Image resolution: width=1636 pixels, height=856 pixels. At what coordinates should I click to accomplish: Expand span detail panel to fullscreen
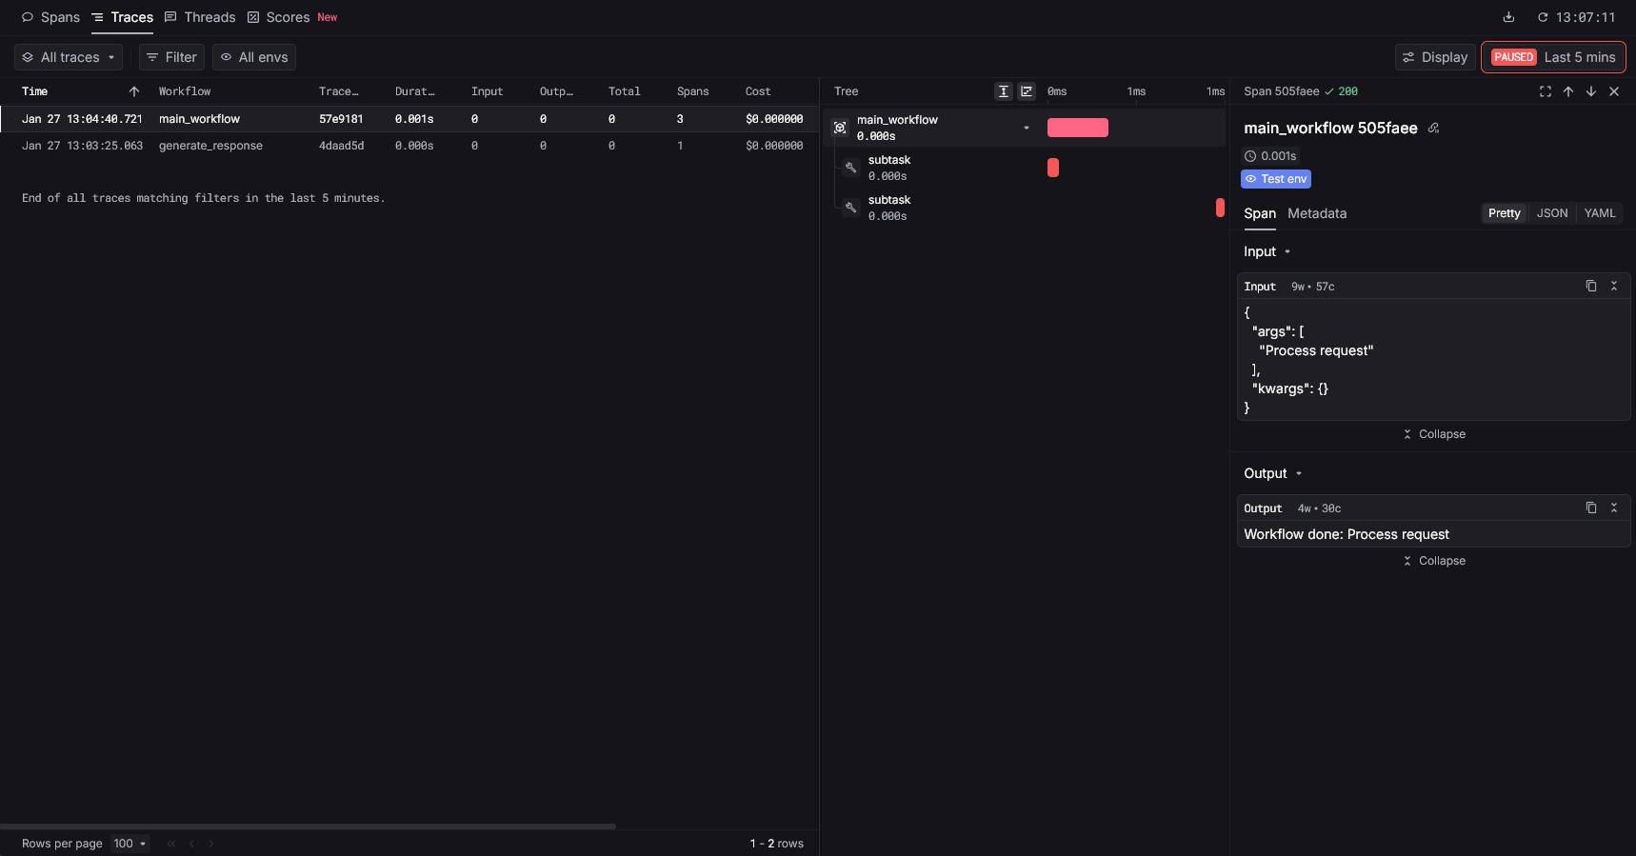pyautogui.click(x=1545, y=91)
